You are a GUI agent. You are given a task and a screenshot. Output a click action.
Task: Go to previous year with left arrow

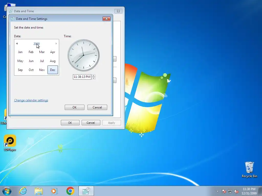click(17, 44)
